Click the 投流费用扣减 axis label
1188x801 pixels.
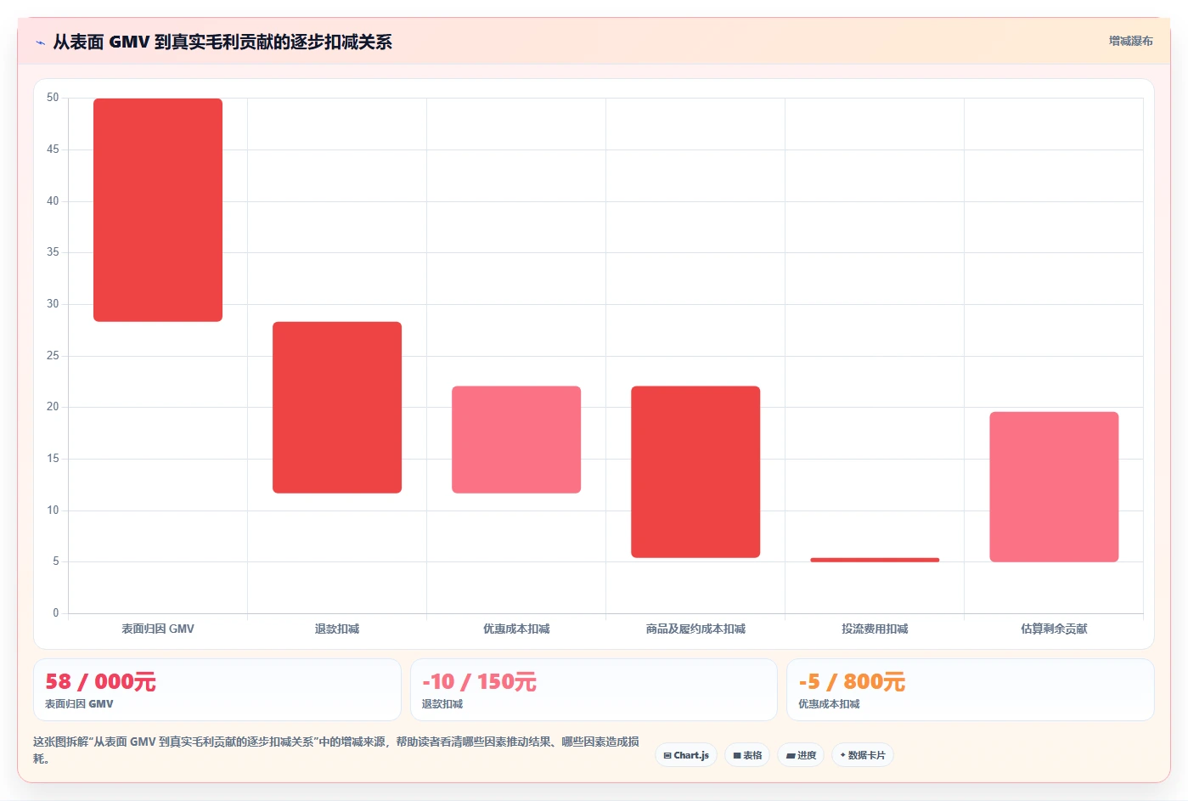[875, 629]
